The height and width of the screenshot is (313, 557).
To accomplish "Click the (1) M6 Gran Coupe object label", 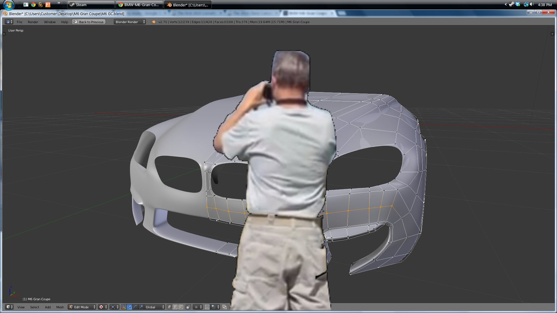I will 37,299.
